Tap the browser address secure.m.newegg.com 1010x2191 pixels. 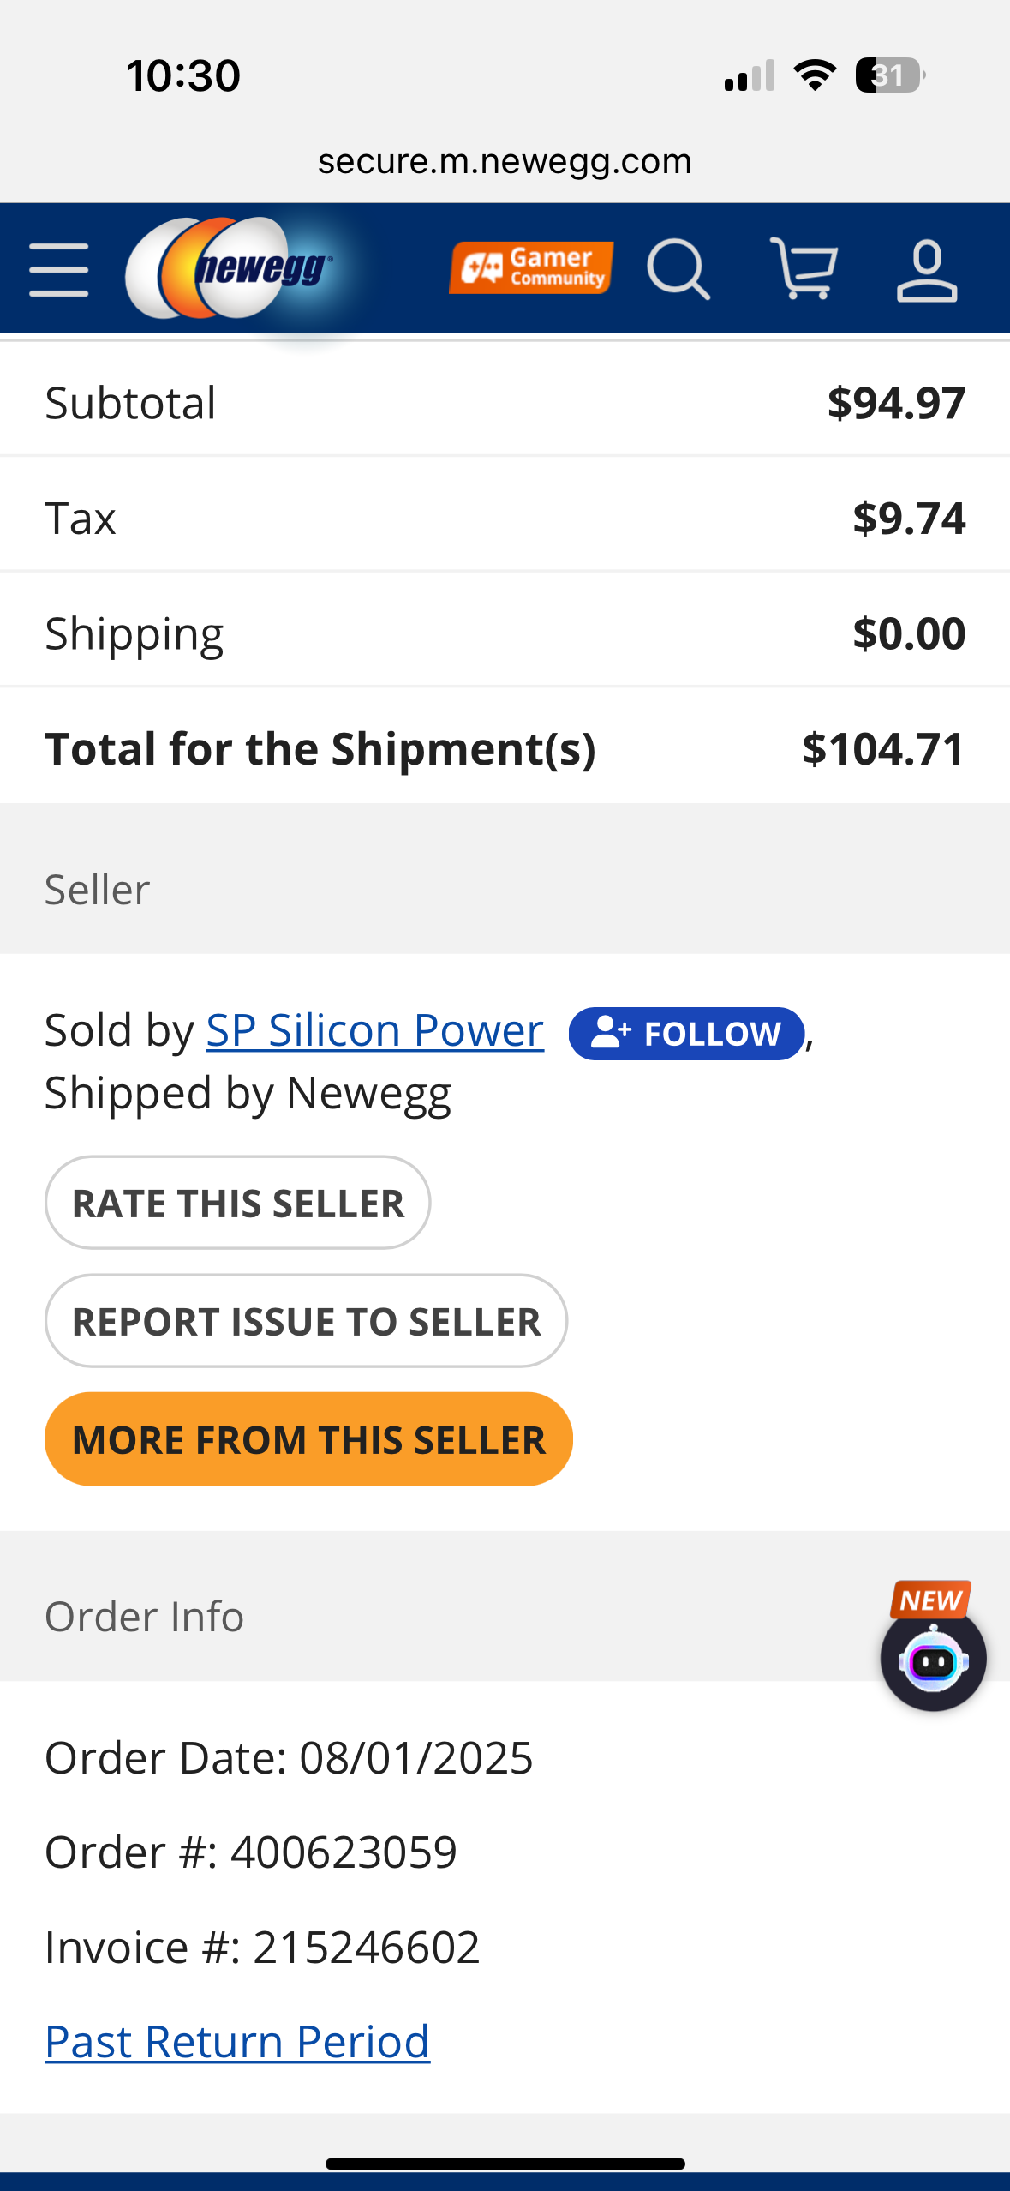coord(505,162)
